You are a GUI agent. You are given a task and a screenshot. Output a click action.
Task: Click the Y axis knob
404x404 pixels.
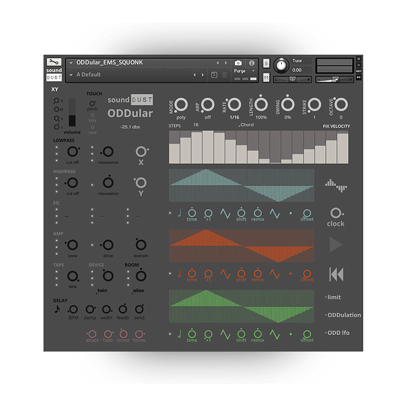pos(141,182)
